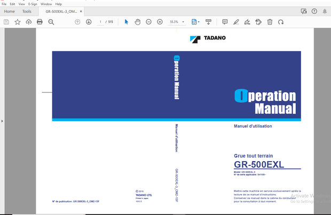Click the 'GR-500EXL' model title
This screenshot has width=331, height=215.
coord(259,164)
